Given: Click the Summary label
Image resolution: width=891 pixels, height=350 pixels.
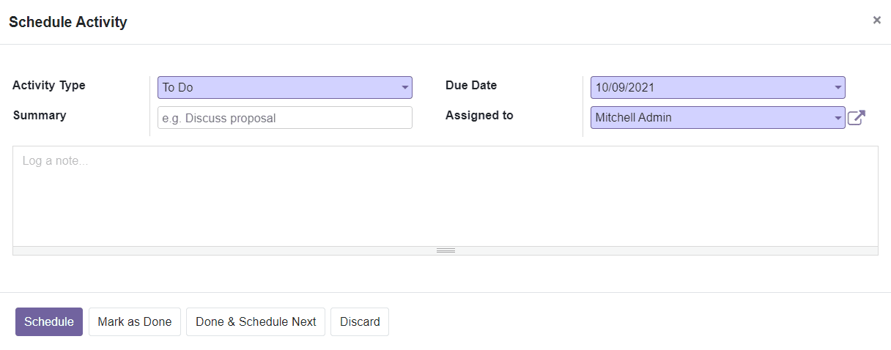Looking at the screenshot, I should click(x=40, y=116).
